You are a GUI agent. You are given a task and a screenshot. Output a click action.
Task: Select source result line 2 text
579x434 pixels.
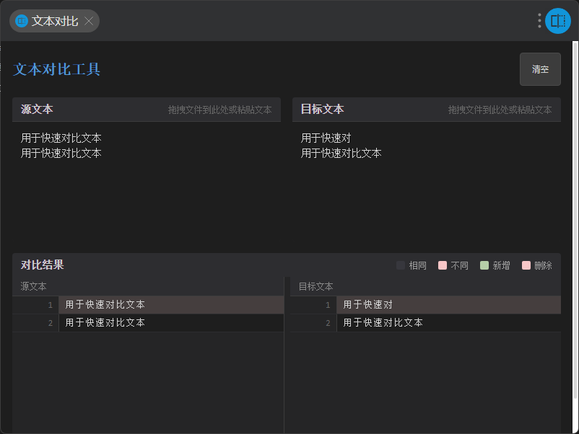tap(105, 323)
